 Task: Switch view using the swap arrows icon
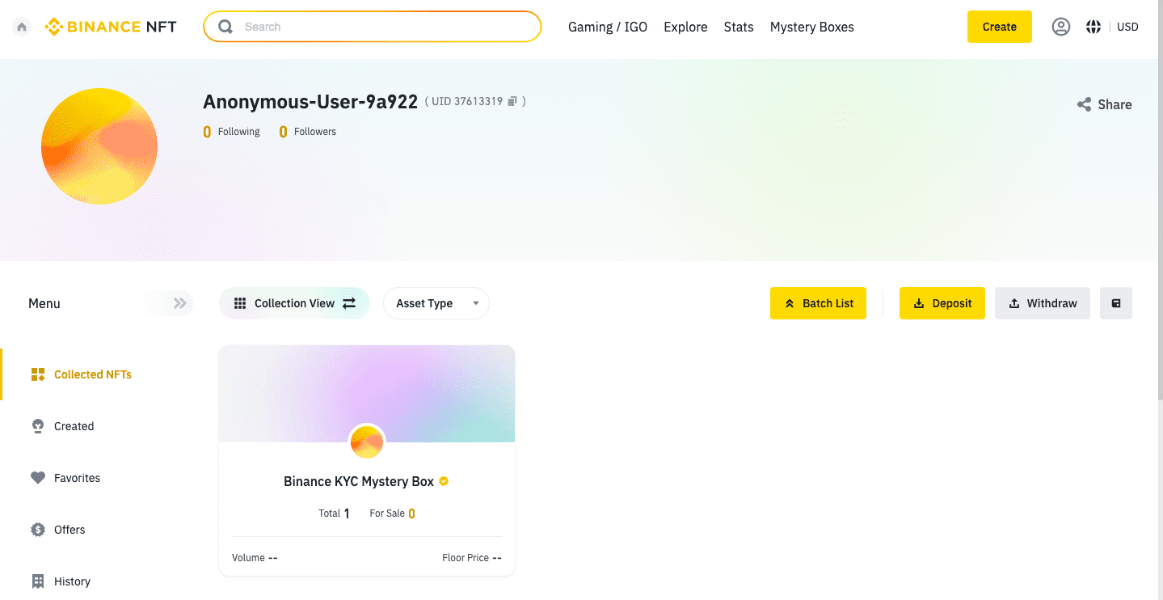(x=349, y=303)
